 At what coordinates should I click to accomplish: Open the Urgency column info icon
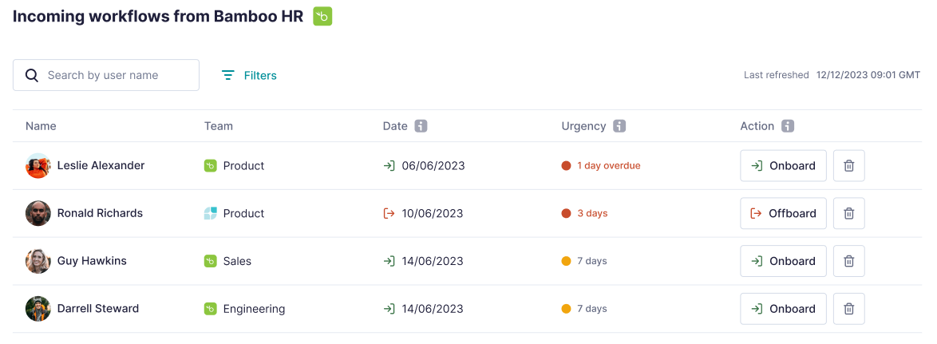pos(619,126)
